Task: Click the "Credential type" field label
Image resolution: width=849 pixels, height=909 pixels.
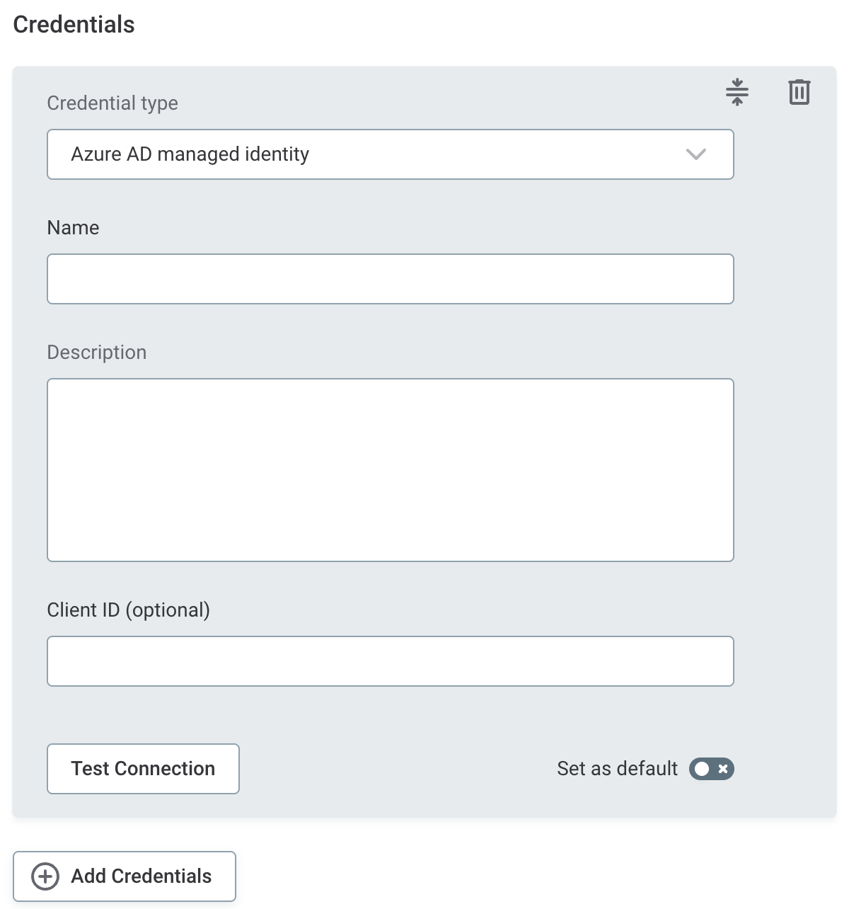Action: coord(112,103)
